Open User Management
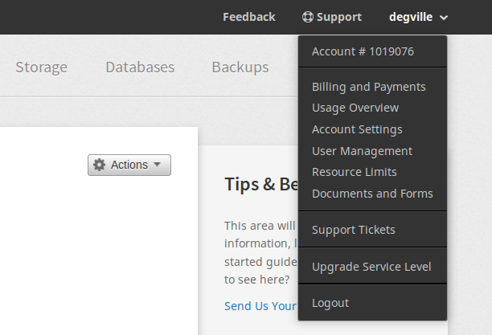Viewport: 492px width, 335px height. [x=362, y=151]
